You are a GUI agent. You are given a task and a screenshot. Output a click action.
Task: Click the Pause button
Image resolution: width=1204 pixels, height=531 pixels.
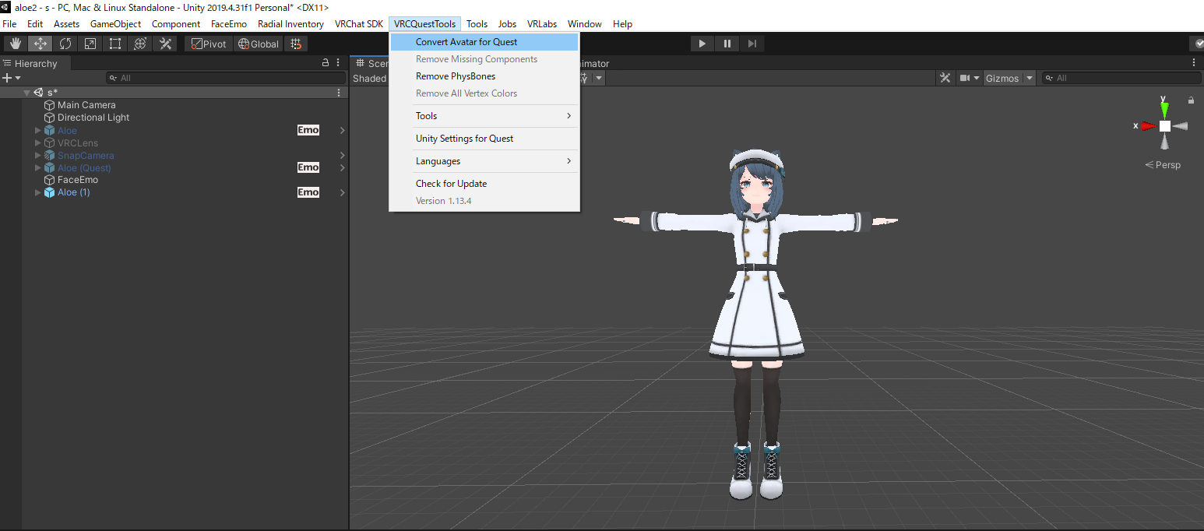(727, 44)
